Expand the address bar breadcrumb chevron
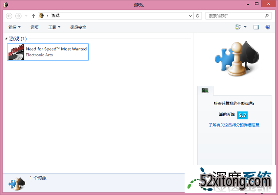The height and width of the screenshot is (195, 278). [47, 16]
